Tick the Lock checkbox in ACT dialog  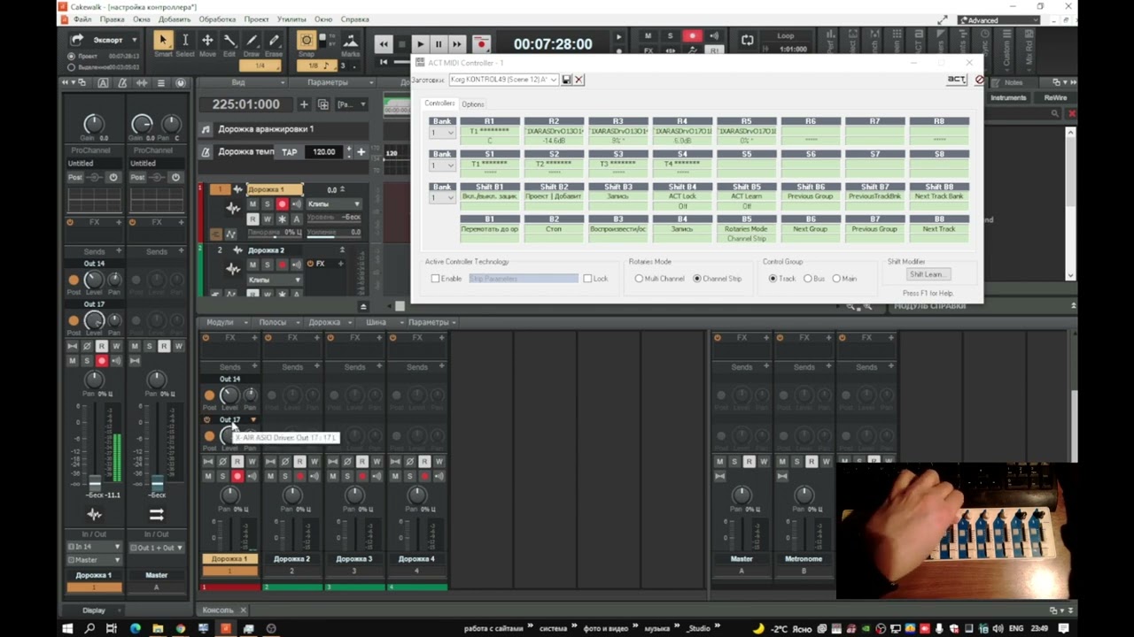(587, 279)
